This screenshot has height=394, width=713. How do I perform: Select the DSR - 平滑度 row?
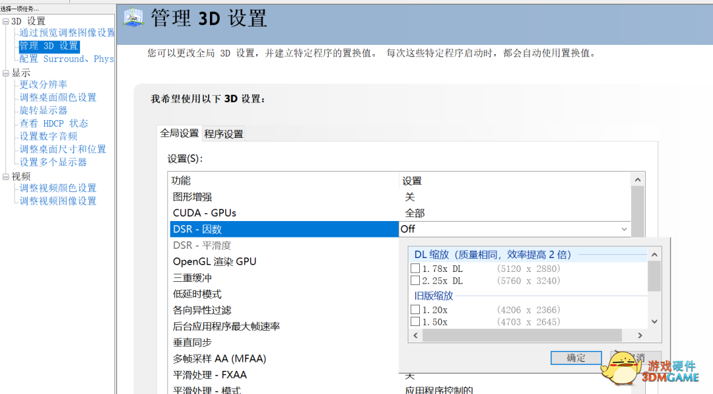tap(284, 246)
